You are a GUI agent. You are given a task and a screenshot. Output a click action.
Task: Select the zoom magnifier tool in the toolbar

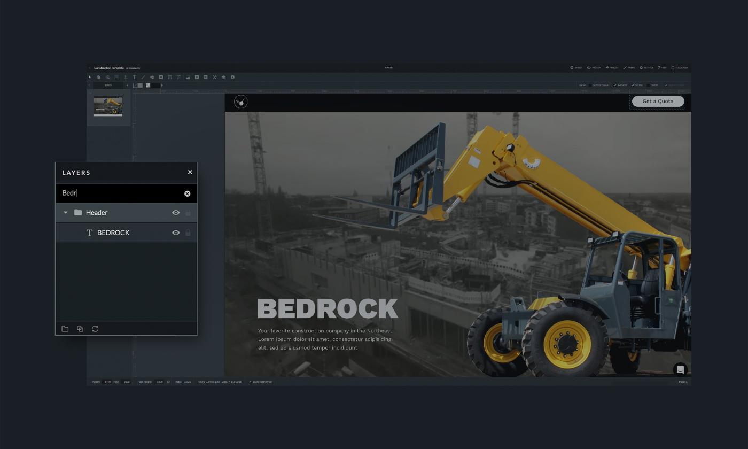pos(107,77)
